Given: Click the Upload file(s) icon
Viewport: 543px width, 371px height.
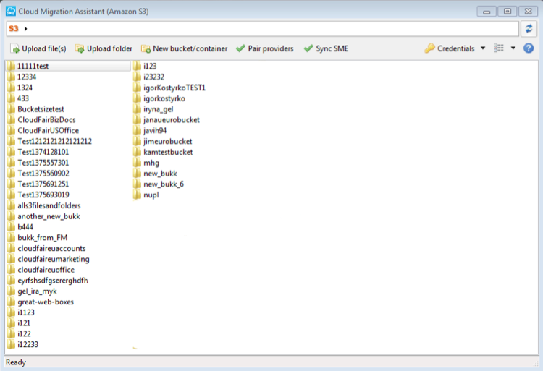Looking at the screenshot, I should tap(15, 48).
